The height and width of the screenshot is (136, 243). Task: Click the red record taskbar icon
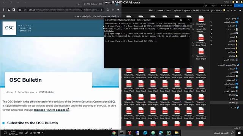(x=129, y=133)
